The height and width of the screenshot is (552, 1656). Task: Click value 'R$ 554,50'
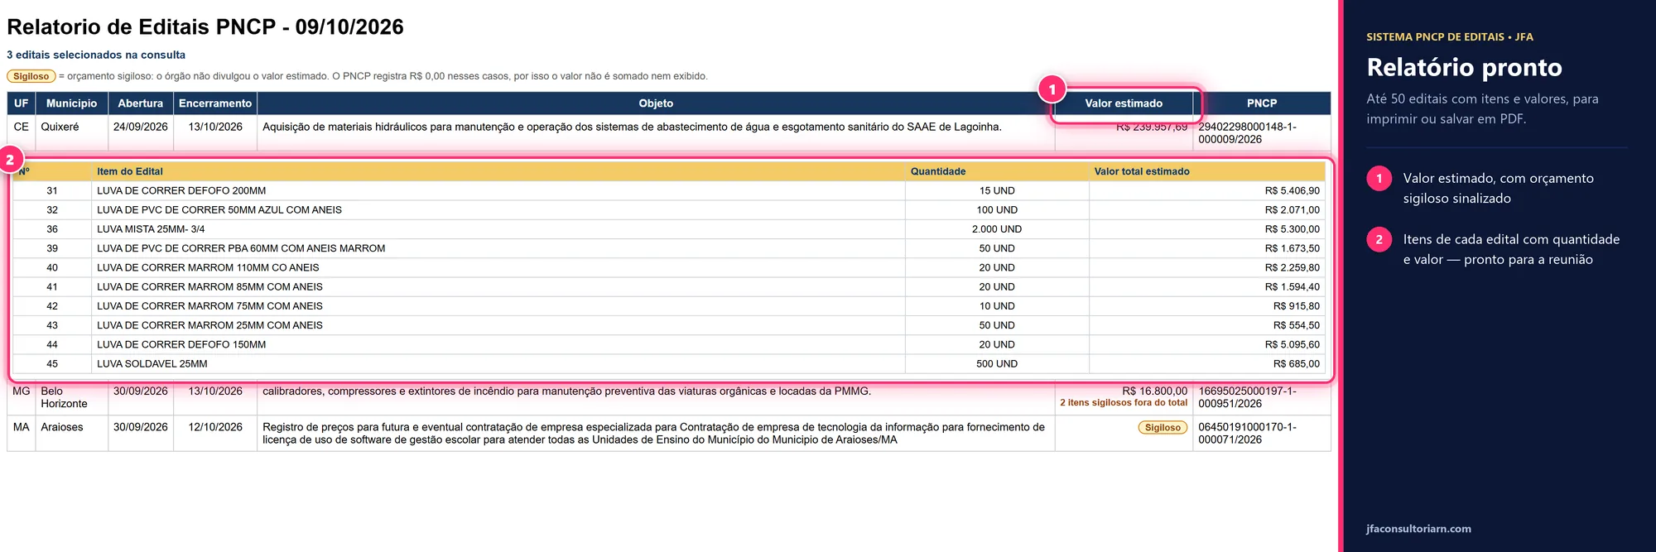1296,325
